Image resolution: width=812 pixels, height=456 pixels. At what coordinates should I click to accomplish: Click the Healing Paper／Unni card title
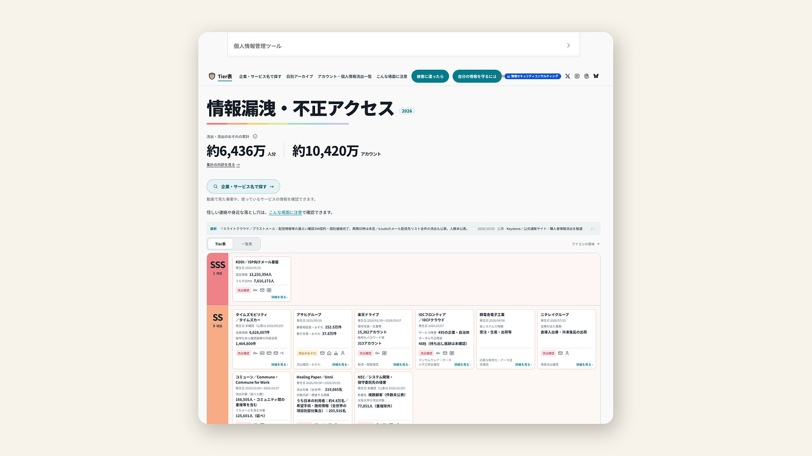[x=315, y=377]
